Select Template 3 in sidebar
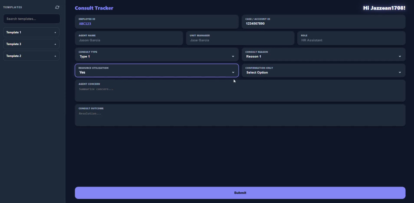 (x=31, y=44)
